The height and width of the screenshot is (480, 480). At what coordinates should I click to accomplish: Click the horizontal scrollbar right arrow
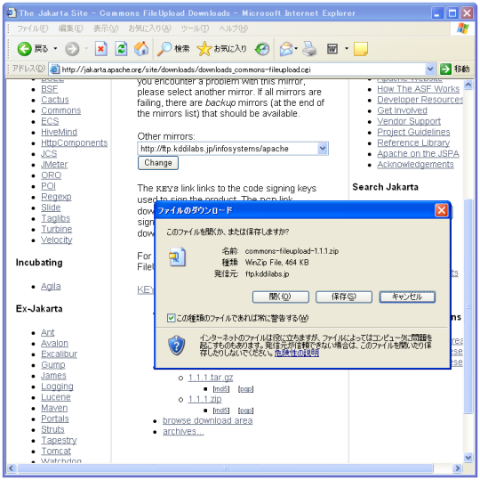click(458, 468)
